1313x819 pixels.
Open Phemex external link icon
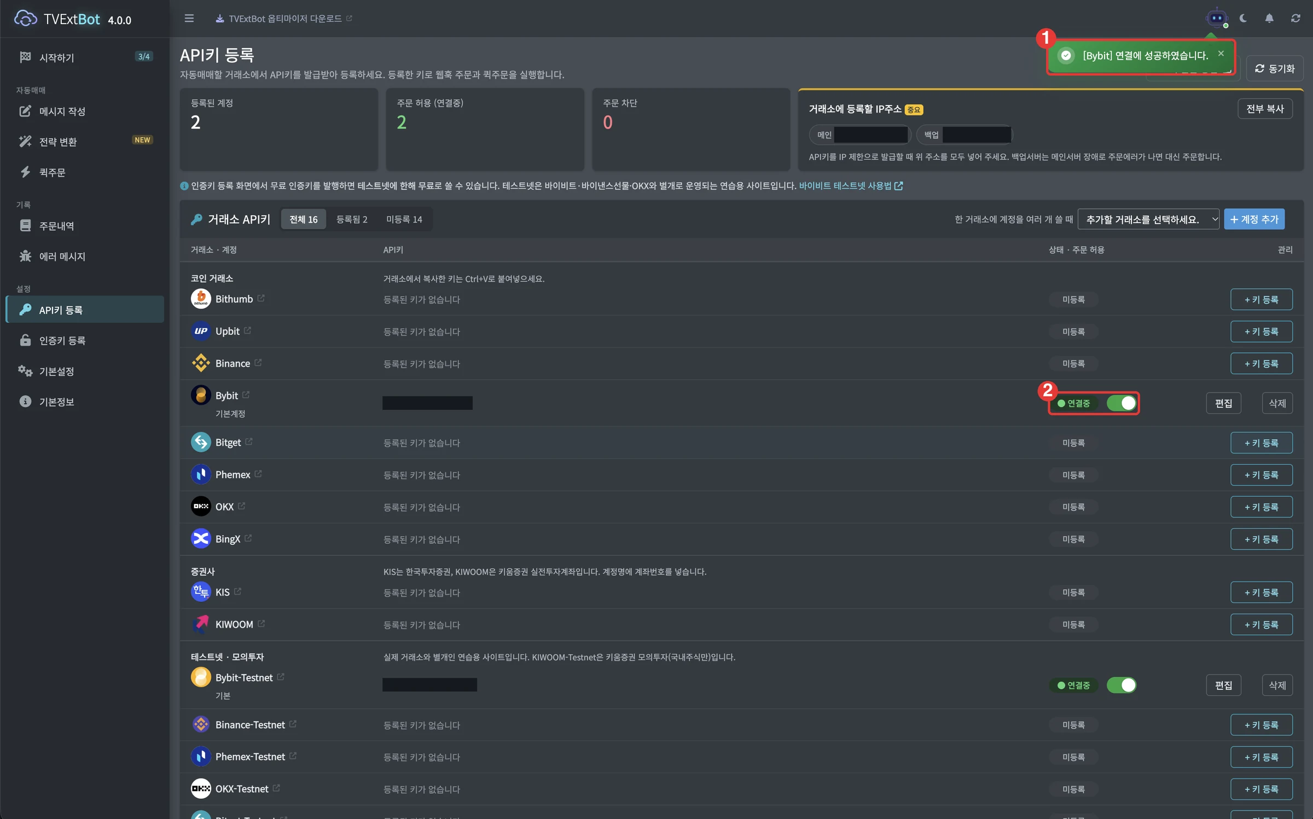click(x=258, y=474)
